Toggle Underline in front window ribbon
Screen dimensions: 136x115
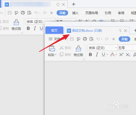point(104,54)
